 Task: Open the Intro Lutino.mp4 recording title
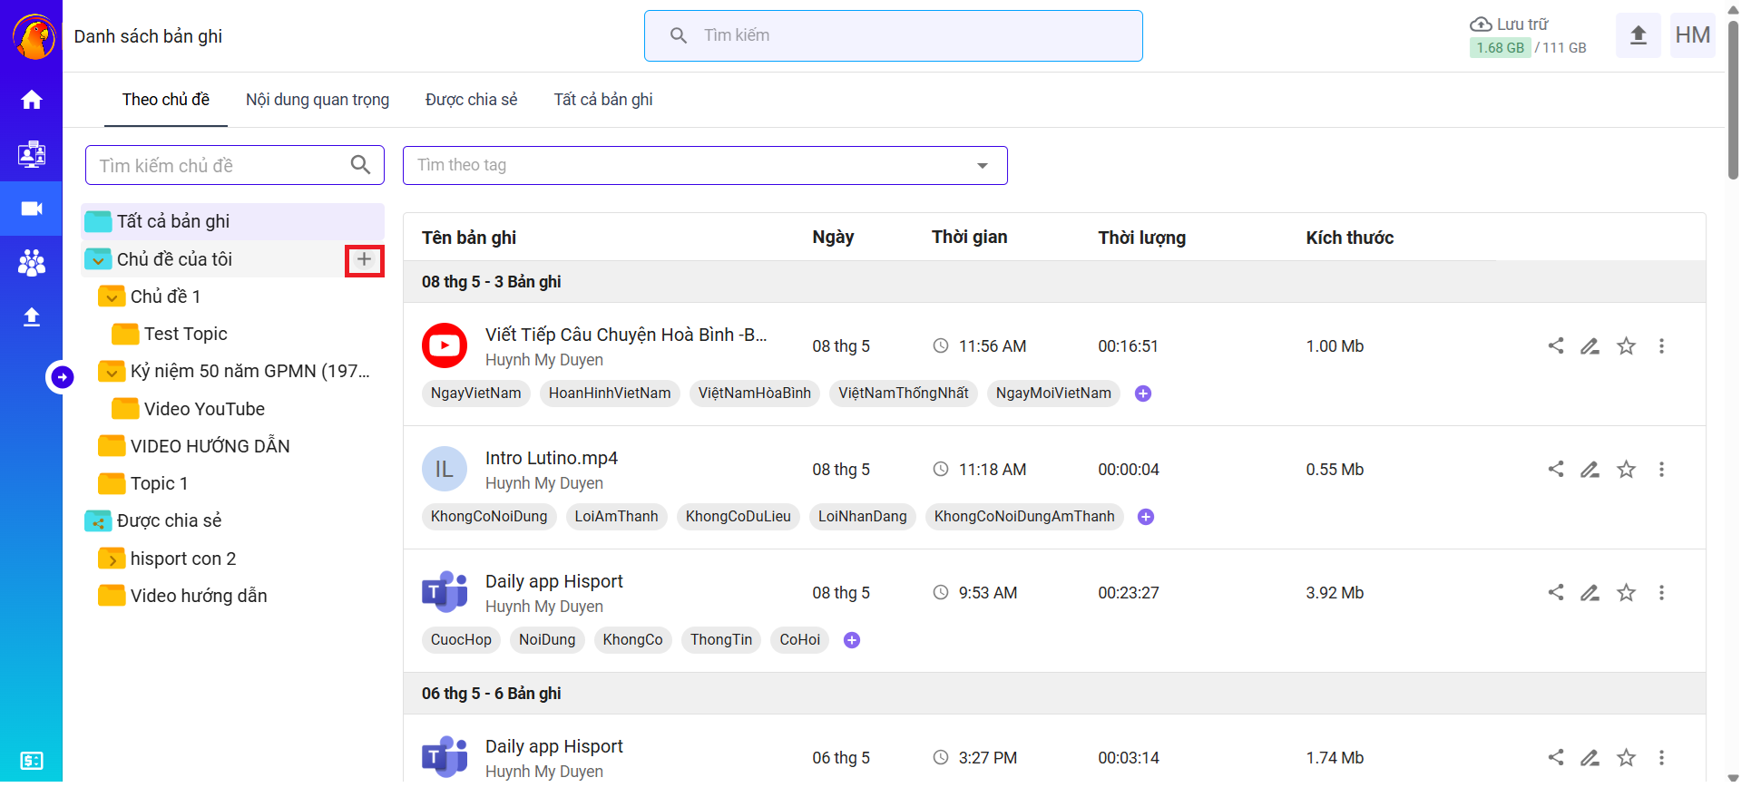click(552, 458)
